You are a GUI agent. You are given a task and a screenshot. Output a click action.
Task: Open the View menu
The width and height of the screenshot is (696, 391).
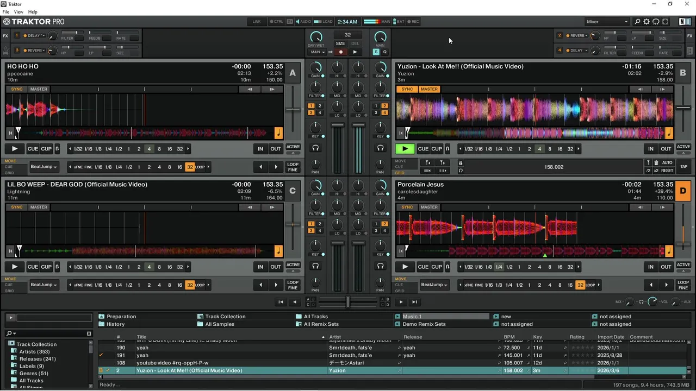[x=18, y=12]
